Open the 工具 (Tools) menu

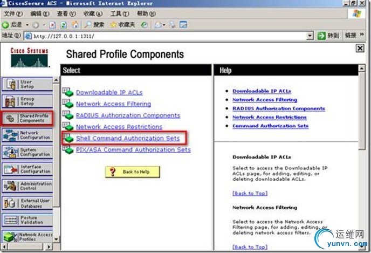pyautogui.click(x=120, y=13)
